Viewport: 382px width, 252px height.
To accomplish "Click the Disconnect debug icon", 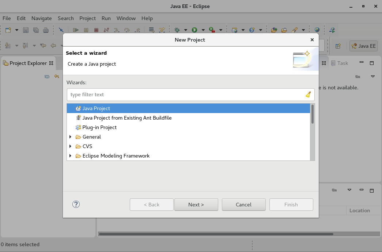I will [106, 30].
